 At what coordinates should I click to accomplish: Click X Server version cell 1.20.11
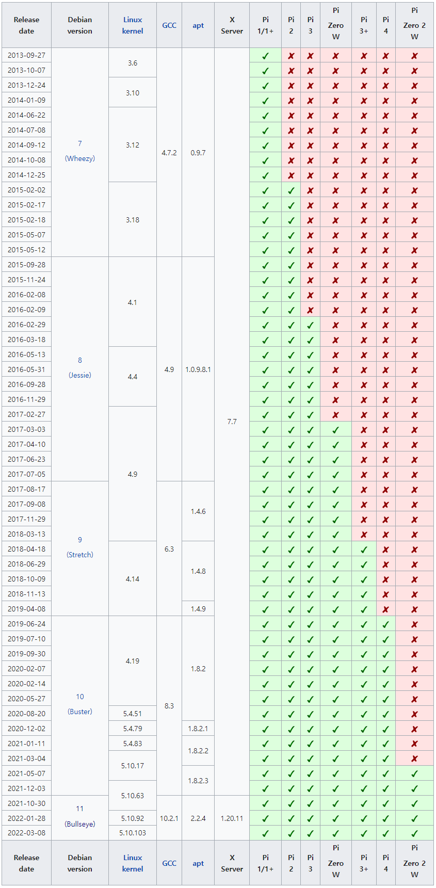(x=232, y=818)
